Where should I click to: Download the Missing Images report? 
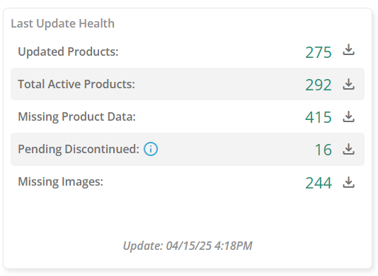click(x=348, y=182)
